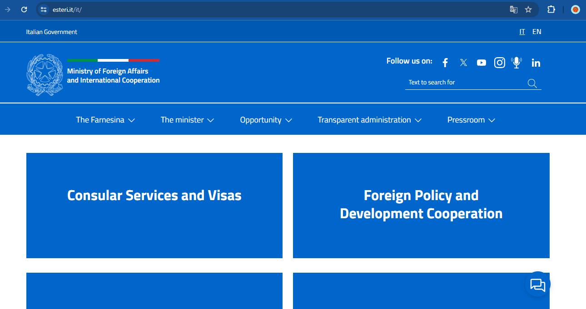Screen dimensions: 586x309
Task: Open the Opportunity dropdown
Action: click(266, 119)
